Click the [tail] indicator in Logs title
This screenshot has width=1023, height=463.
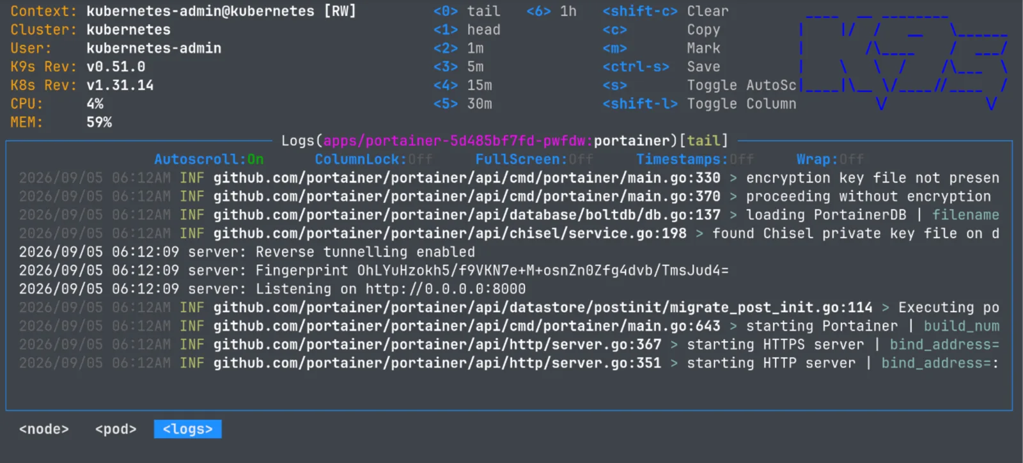[x=703, y=141]
